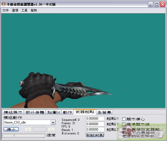
Task: Click the frame number field
Action: coord(40,130)
